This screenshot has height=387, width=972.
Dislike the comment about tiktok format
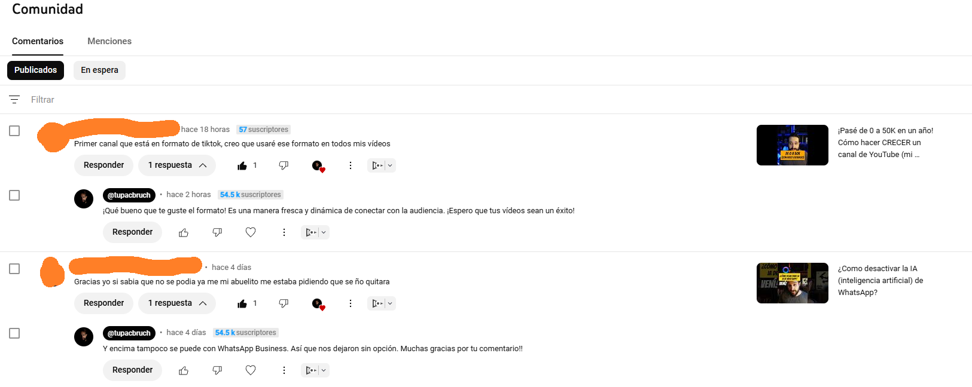284,165
